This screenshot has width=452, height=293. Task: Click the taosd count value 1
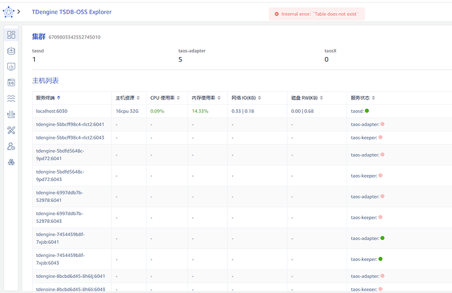point(34,60)
